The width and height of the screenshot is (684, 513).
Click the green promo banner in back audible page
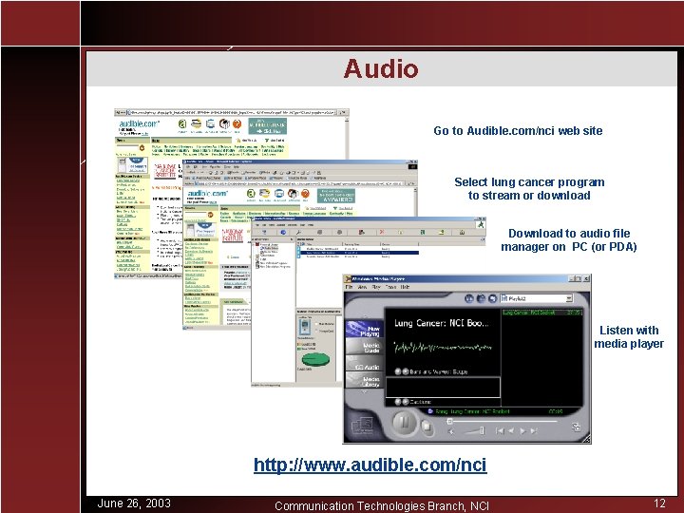tap(267, 125)
